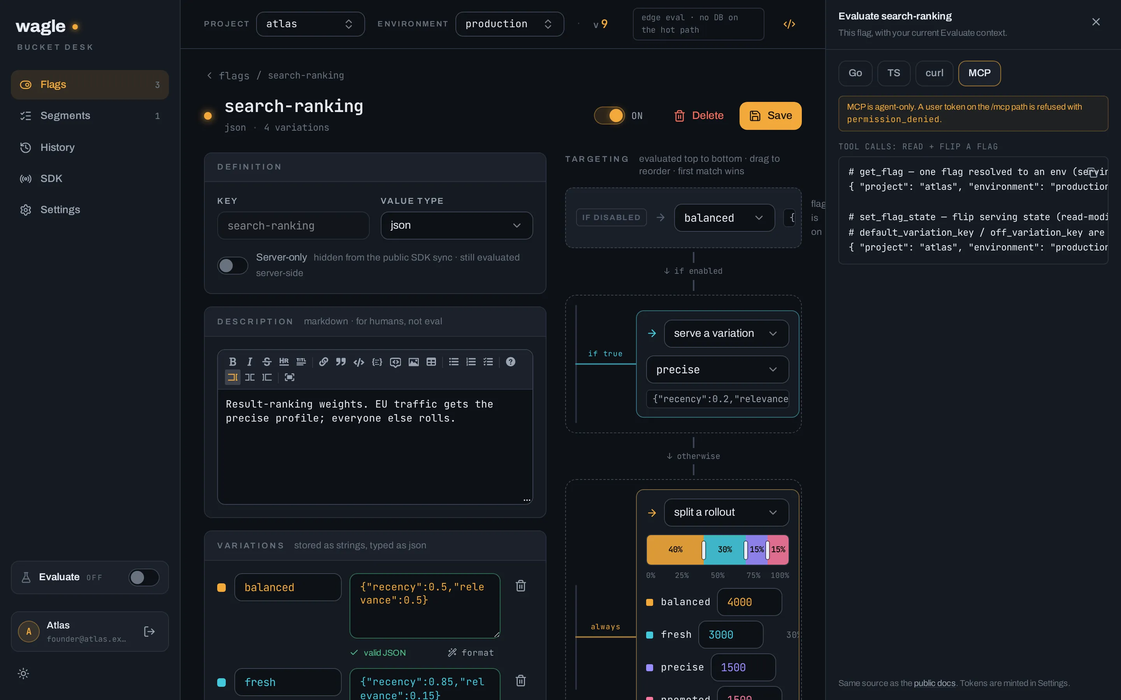The height and width of the screenshot is (700, 1121).
Task: Click the insert image icon
Action: point(414,362)
